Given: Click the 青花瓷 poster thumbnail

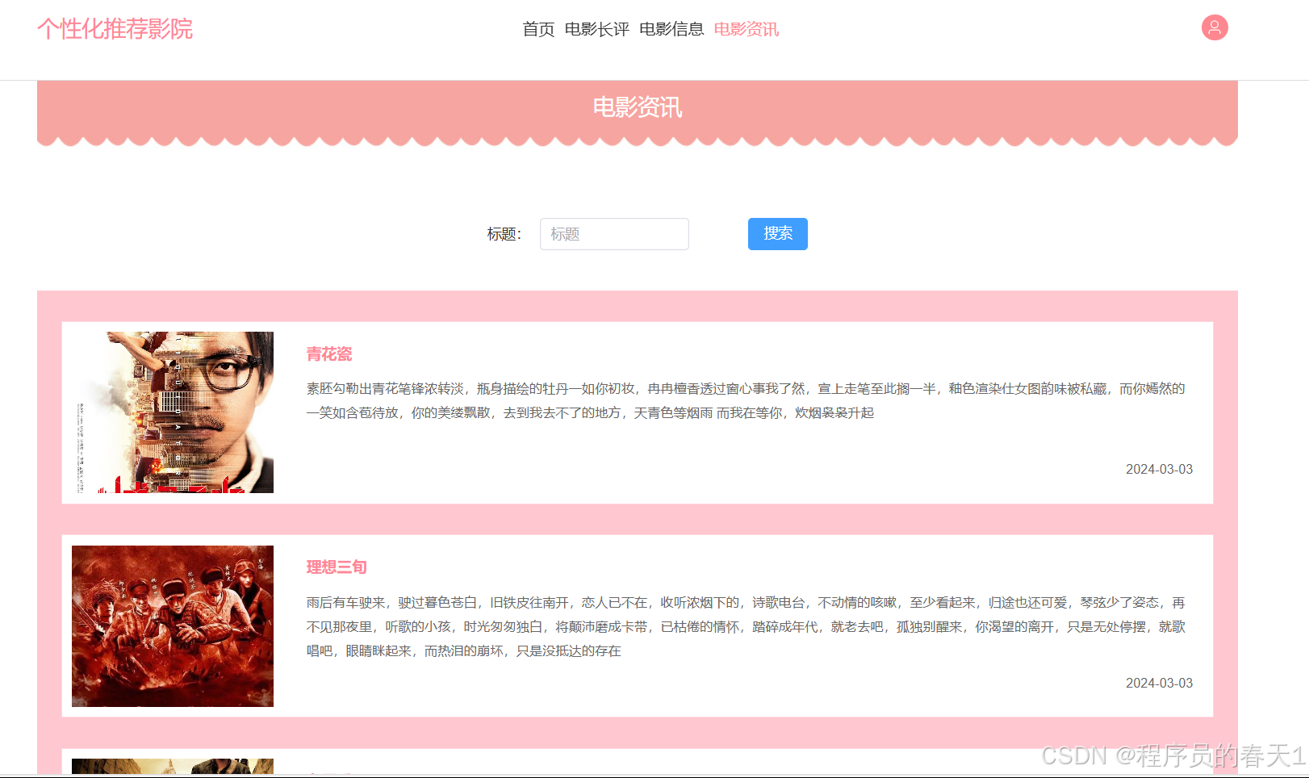Looking at the screenshot, I should [173, 412].
